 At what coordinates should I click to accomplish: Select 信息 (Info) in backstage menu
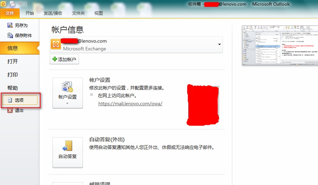20,48
